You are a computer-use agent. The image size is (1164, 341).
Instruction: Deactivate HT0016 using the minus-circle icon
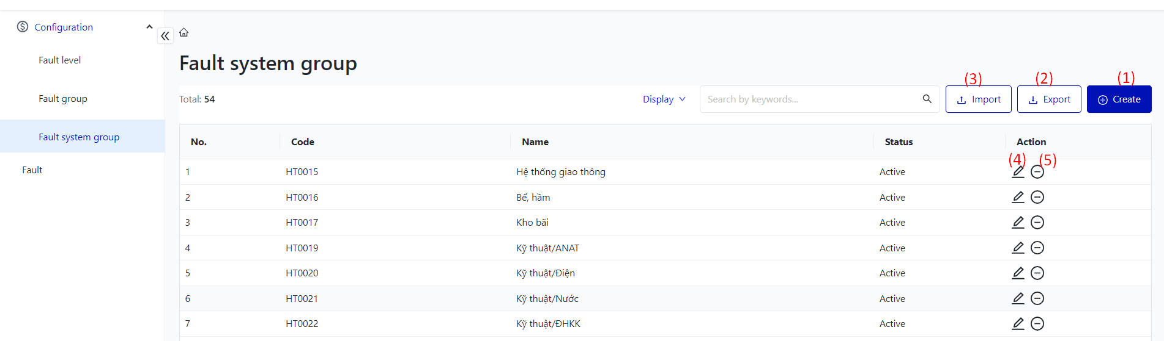[x=1037, y=197]
